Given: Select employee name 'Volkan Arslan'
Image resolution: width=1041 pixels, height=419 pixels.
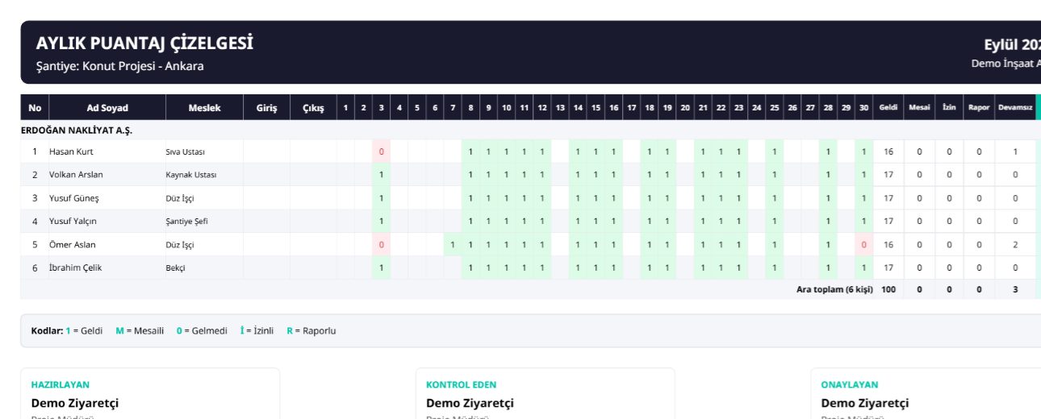Looking at the screenshot, I should click(76, 175).
